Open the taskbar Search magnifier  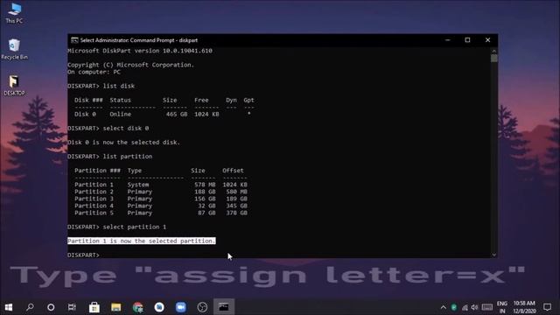30,307
